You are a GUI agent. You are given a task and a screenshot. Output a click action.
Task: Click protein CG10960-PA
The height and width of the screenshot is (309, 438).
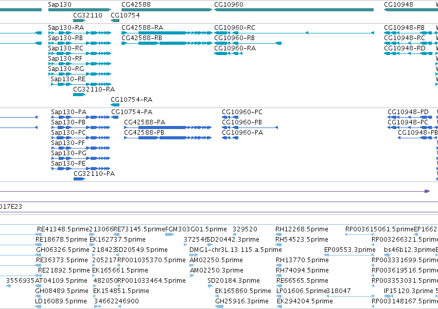click(x=242, y=133)
